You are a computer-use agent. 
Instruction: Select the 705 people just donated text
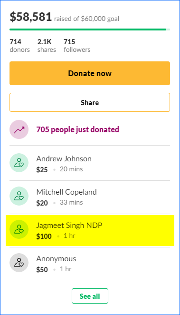[78, 129]
